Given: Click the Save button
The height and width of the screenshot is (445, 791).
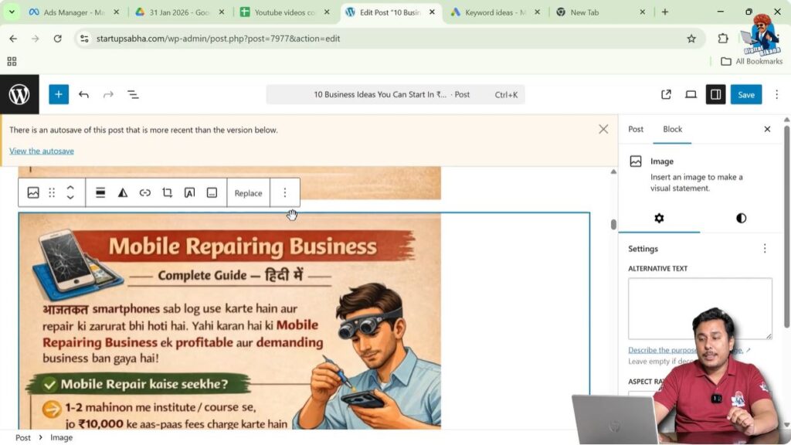Looking at the screenshot, I should (x=745, y=94).
